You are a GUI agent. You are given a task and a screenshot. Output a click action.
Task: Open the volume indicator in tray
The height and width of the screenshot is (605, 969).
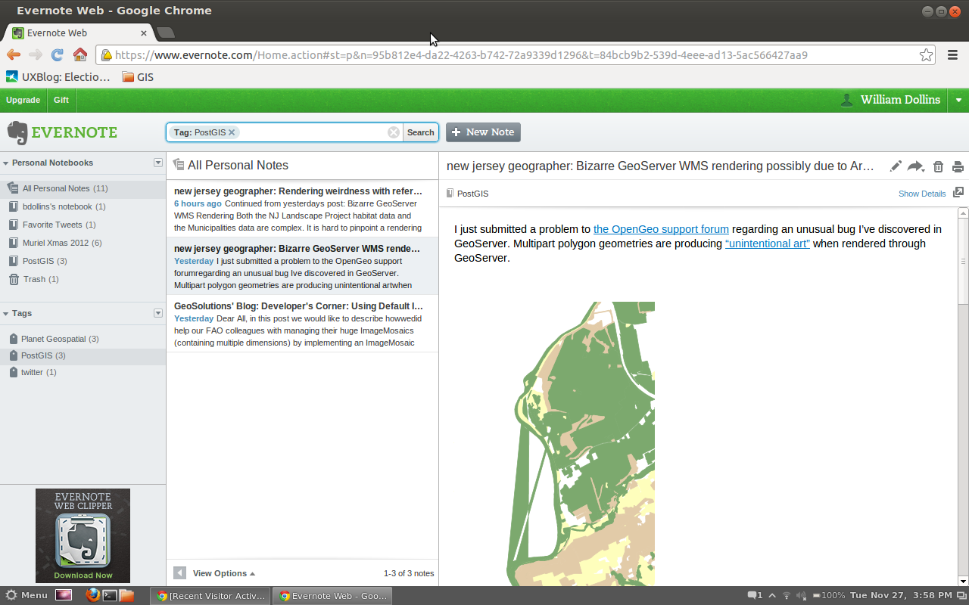pyautogui.click(x=802, y=595)
